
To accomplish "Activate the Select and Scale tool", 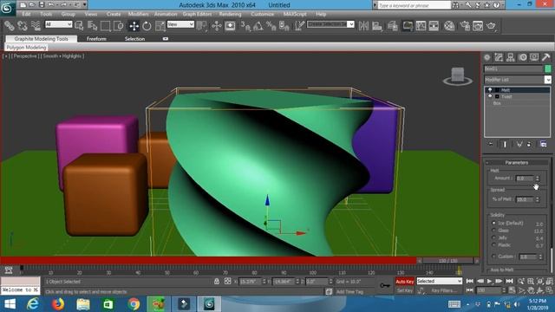I will click(x=160, y=26).
